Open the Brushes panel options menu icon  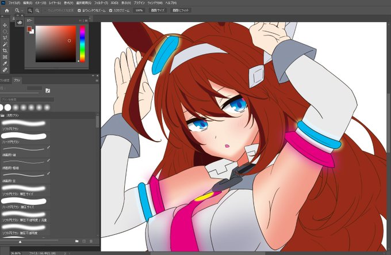tap(97, 81)
